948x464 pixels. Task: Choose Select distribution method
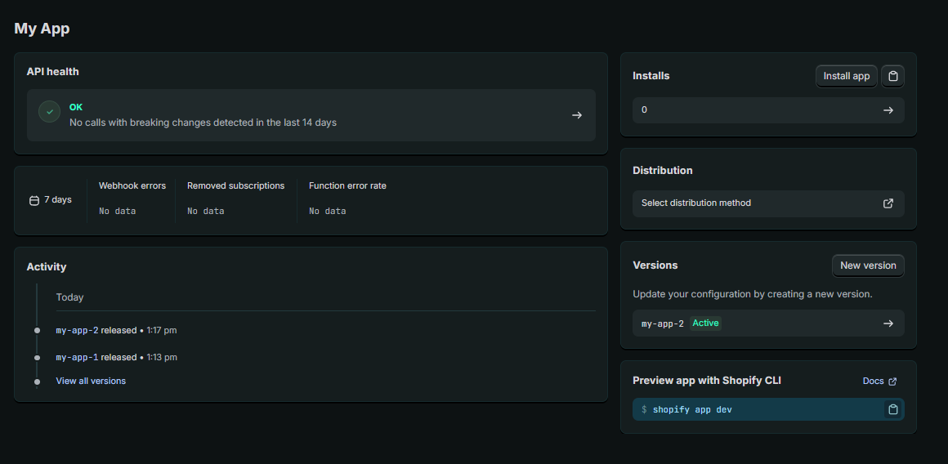tap(696, 203)
